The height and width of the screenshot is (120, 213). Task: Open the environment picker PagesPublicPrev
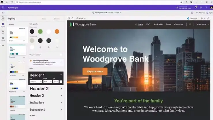[x=184, y=8]
